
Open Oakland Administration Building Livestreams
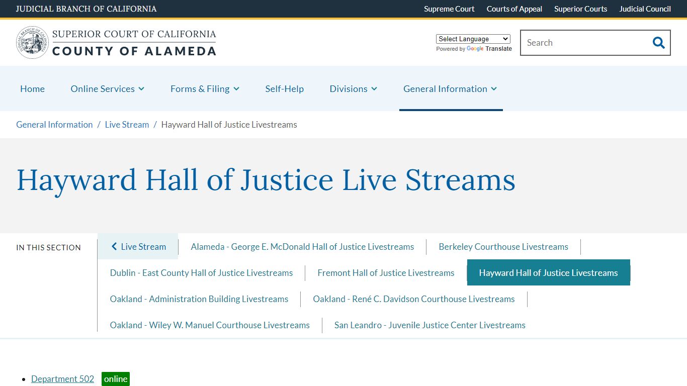point(199,299)
